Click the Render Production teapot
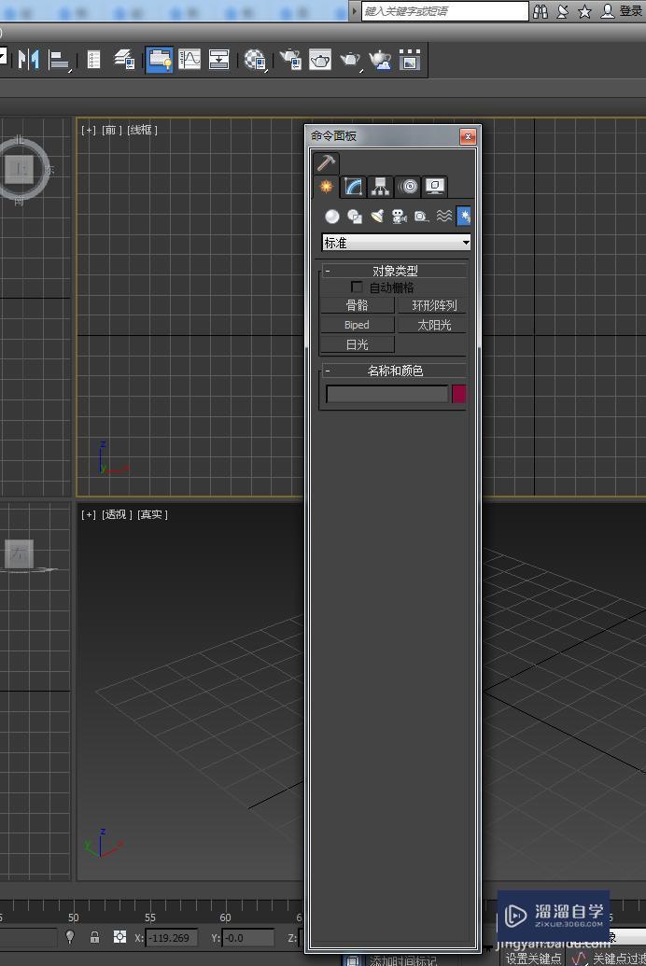 [350, 60]
